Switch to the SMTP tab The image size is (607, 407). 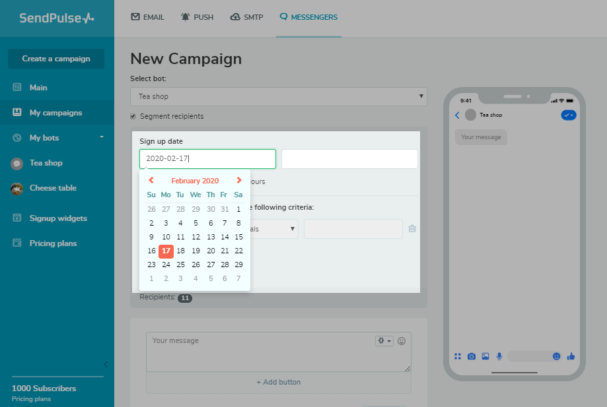click(246, 17)
